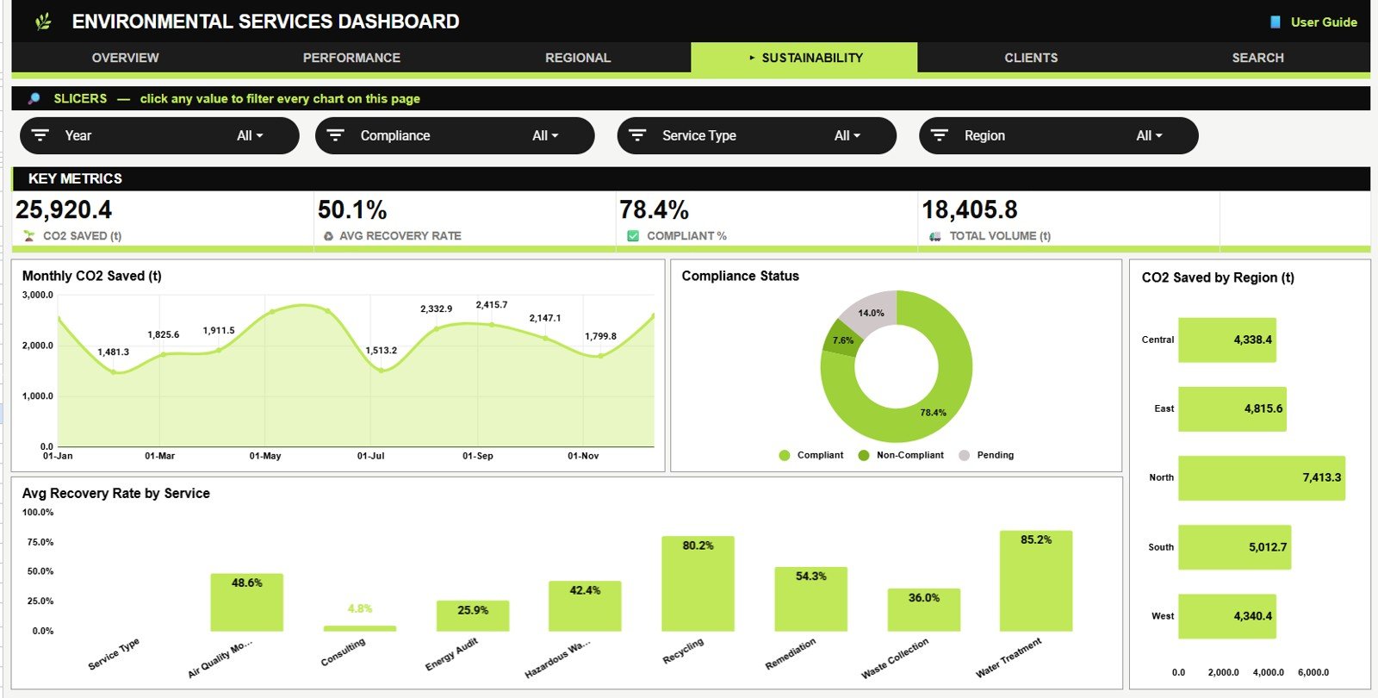Click the 50.1% recovery rate value

(x=352, y=209)
